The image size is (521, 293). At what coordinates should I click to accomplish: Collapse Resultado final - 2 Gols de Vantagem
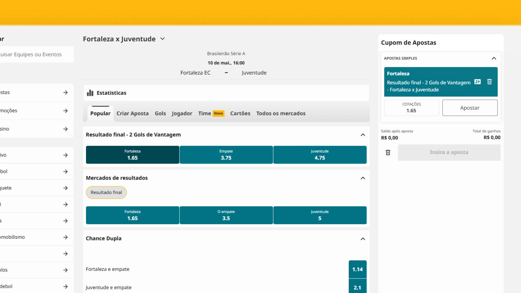(363, 135)
